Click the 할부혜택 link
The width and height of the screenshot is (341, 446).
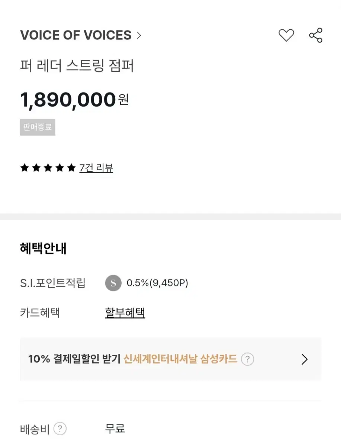pyautogui.click(x=125, y=313)
